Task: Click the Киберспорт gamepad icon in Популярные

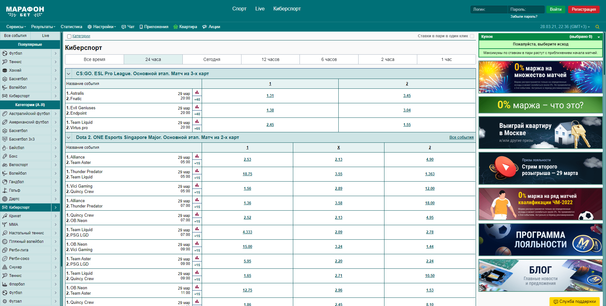Action: 5,96
